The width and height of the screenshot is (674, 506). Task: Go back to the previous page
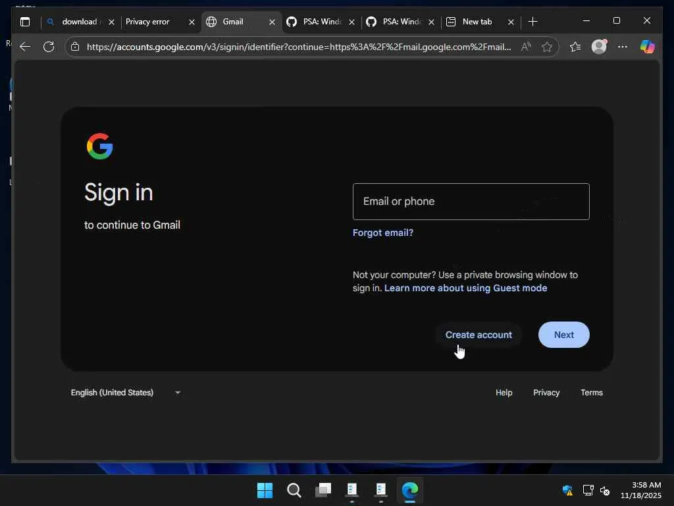pyautogui.click(x=25, y=47)
